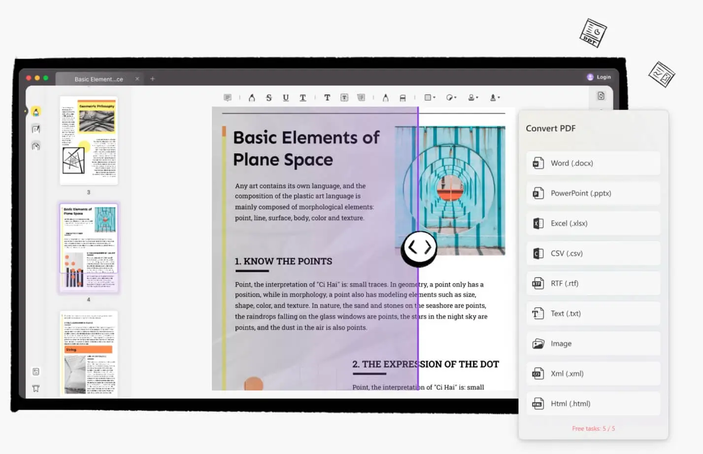Open the Organize Pages sidebar icon
This screenshot has height=454, width=703.
click(35, 146)
